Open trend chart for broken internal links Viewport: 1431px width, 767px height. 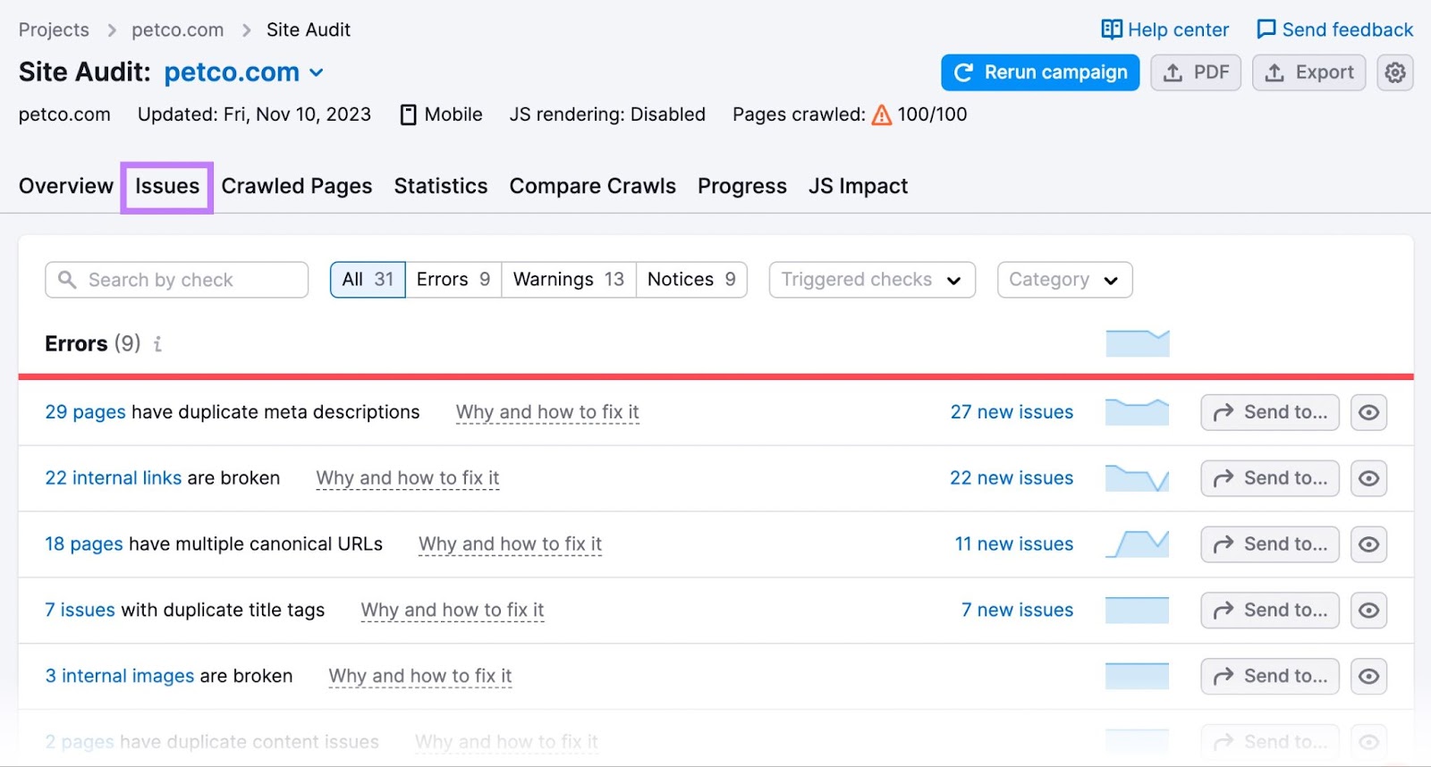(x=1137, y=478)
